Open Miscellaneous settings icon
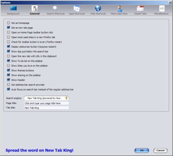This screenshot has width=173, height=156. click(162, 8)
